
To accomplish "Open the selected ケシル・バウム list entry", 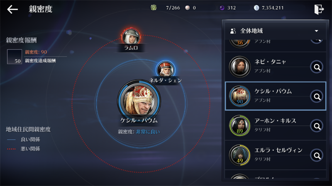I will [275, 96].
